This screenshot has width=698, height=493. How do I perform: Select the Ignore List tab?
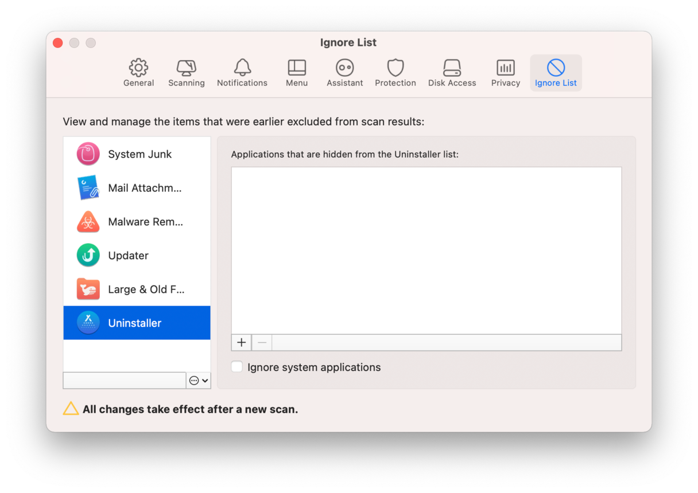click(x=556, y=73)
